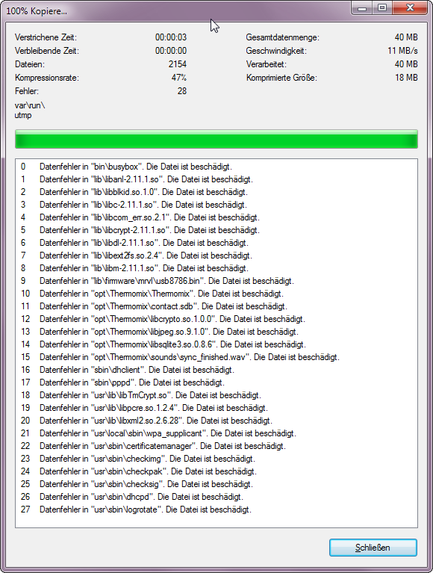Click the "Komprimierte Größe:" label

pos(281,78)
